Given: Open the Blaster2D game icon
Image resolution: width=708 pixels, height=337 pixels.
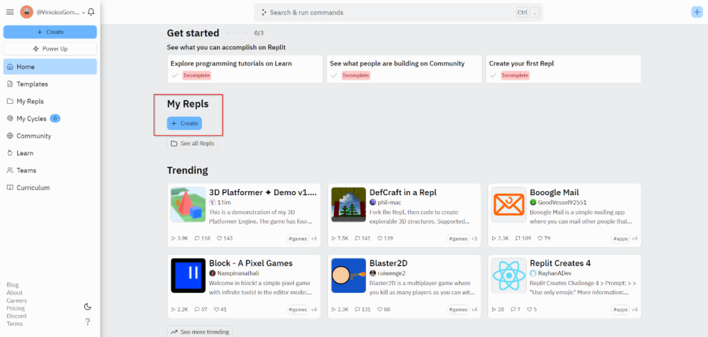Looking at the screenshot, I should [348, 275].
